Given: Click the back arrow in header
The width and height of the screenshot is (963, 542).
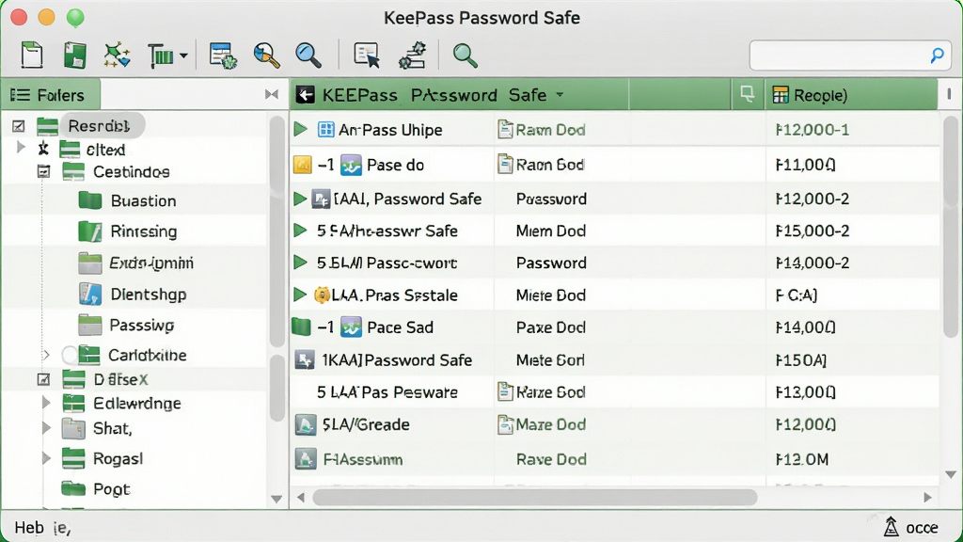Looking at the screenshot, I should click(x=306, y=95).
